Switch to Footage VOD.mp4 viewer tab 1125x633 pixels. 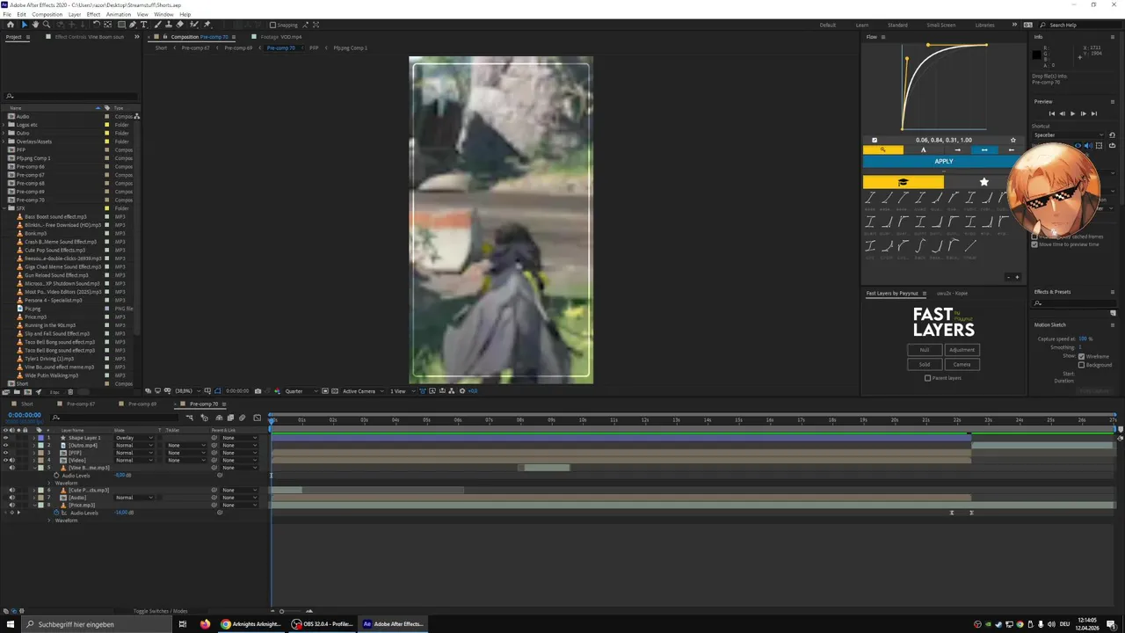[279, 37]
